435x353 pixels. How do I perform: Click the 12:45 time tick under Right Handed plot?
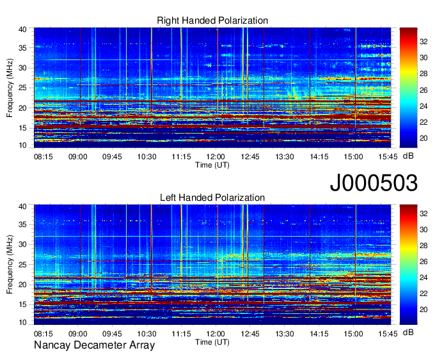250,157
